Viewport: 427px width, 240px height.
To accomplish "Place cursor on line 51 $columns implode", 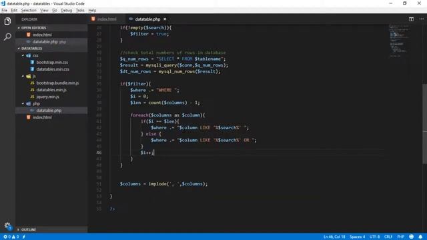I will pyautogui.click(x=163, y=184).
